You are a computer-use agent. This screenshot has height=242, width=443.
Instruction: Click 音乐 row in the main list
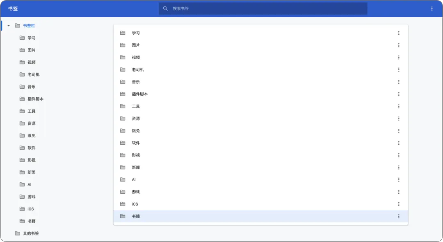click(x=260, y=82)
